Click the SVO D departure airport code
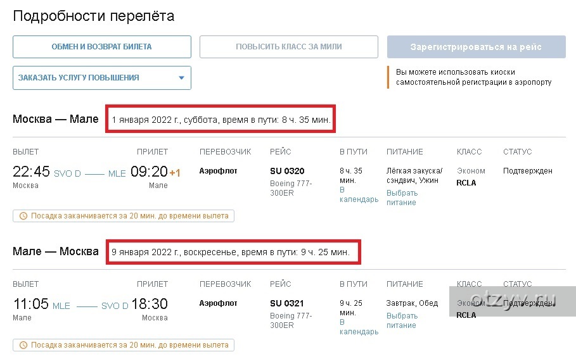 point(67,174)
